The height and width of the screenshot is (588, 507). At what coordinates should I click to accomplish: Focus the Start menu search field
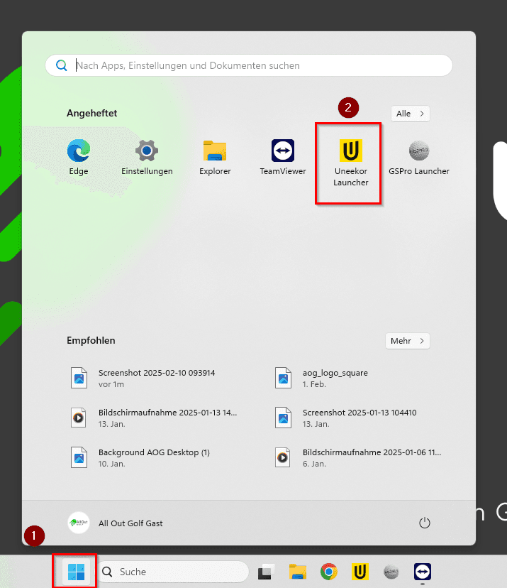[249, 65]
